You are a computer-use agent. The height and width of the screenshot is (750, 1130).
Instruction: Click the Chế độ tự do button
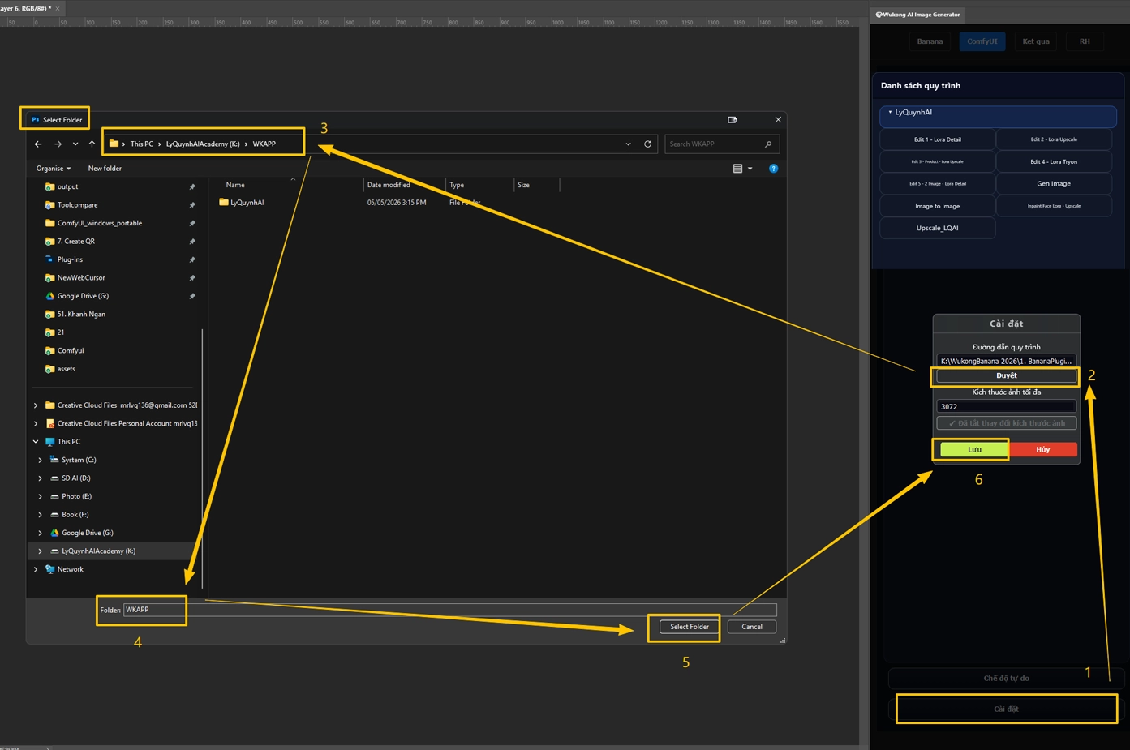click(x=1006, y=678)
